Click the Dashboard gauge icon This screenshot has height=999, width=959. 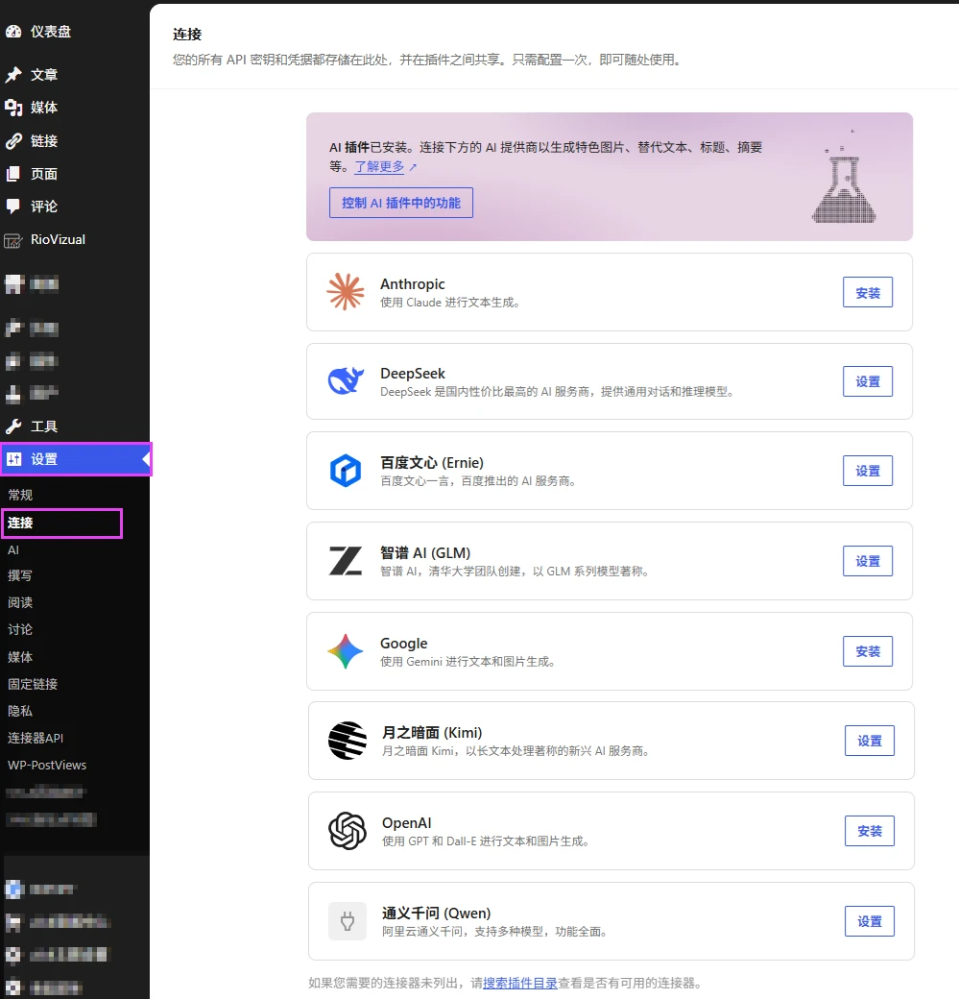tap(13, 31)
